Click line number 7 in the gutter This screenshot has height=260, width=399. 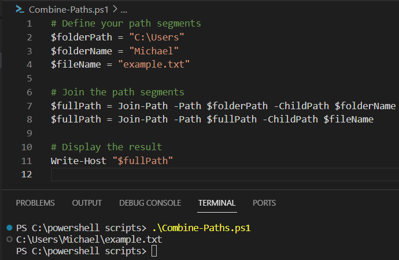coord(29,106)
